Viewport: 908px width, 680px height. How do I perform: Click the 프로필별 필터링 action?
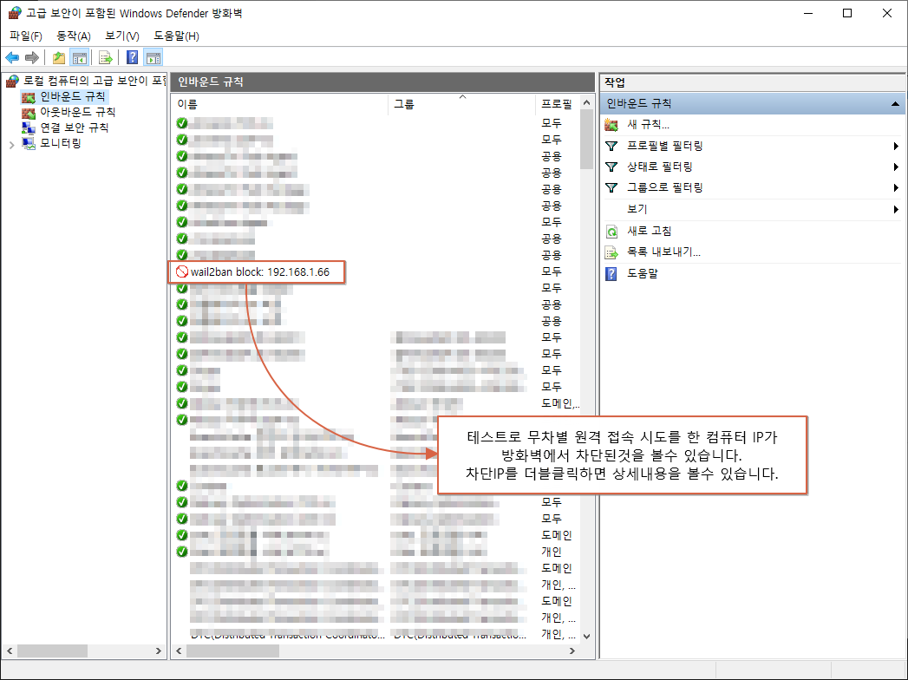[665, 146]
